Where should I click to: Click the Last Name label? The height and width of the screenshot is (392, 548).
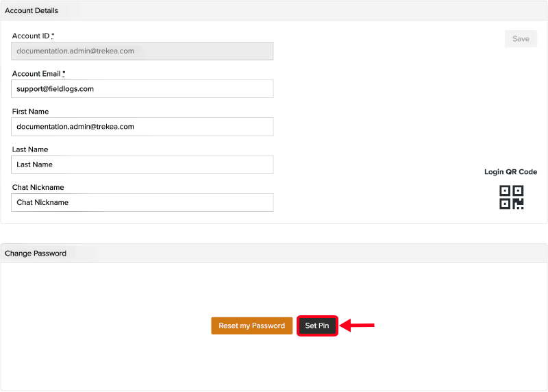30,149
